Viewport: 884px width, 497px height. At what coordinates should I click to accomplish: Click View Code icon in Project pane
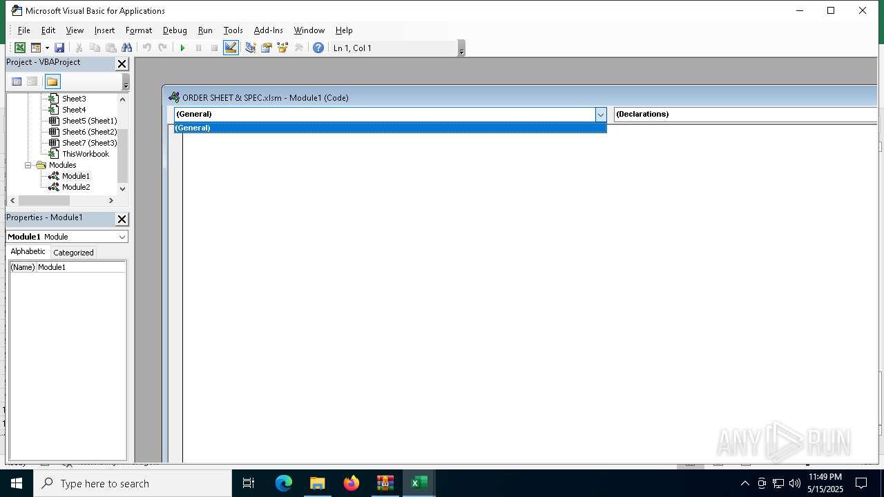pos(17,81)
